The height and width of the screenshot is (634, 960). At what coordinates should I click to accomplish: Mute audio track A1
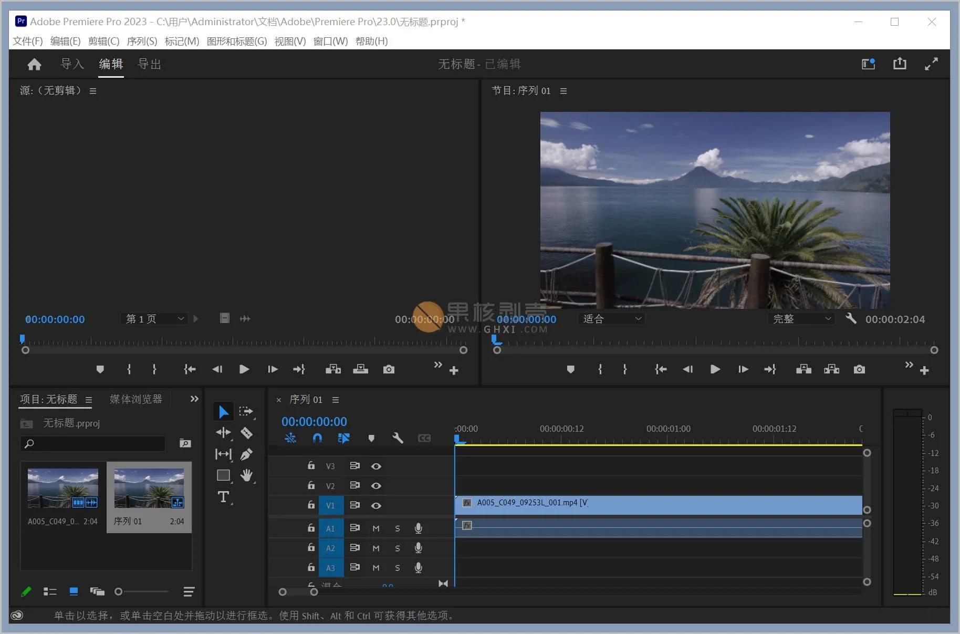coord(376,528)
